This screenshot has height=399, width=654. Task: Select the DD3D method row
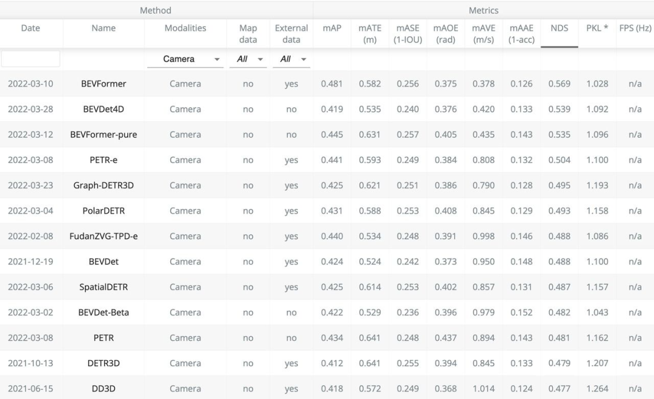(x=104, y=389)
